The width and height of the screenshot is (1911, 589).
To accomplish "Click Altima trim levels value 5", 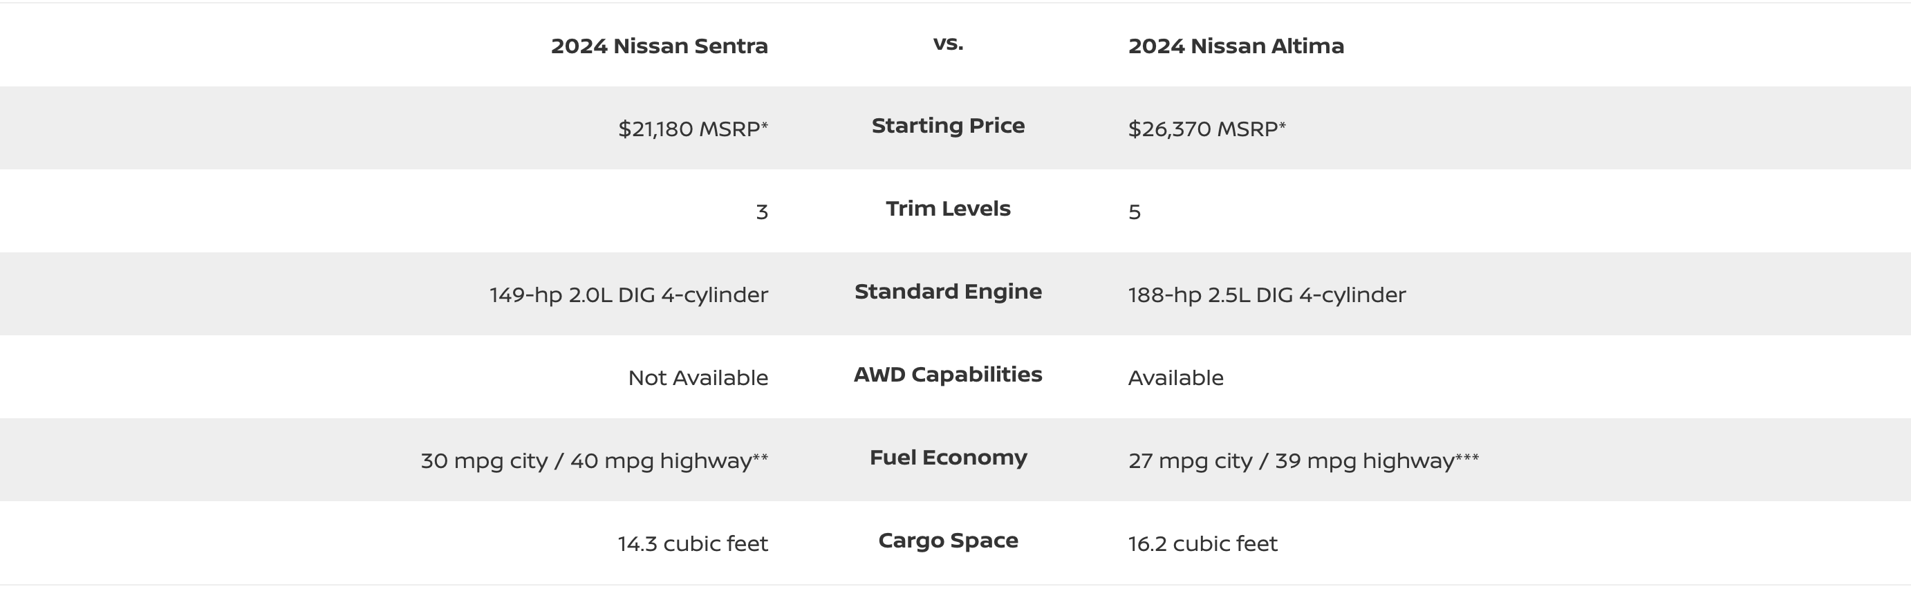I will coord(1135,212).
